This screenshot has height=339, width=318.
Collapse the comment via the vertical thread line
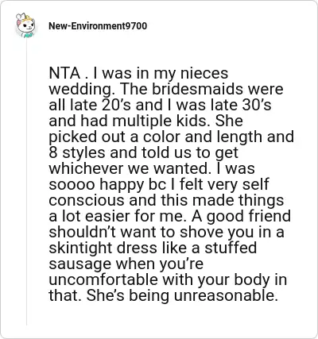tap(26, 183)
